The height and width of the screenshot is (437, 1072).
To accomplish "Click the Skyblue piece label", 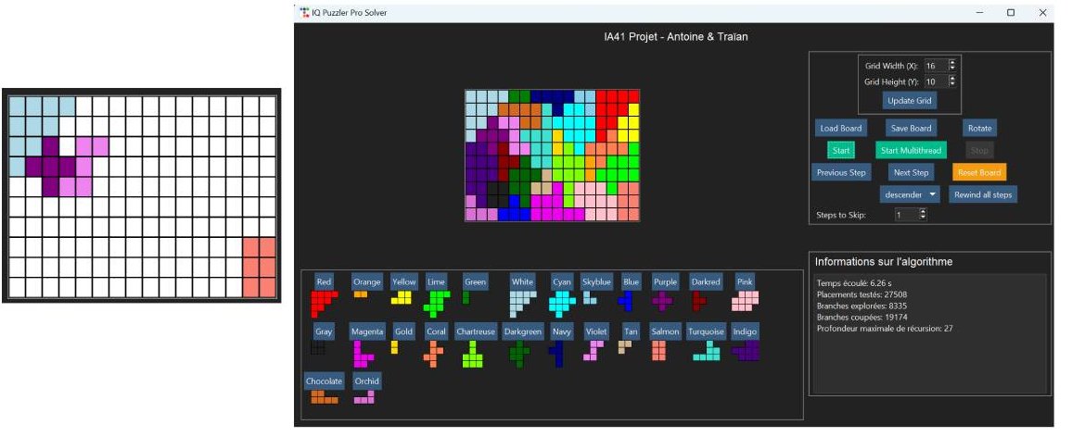I will [596, 281].
